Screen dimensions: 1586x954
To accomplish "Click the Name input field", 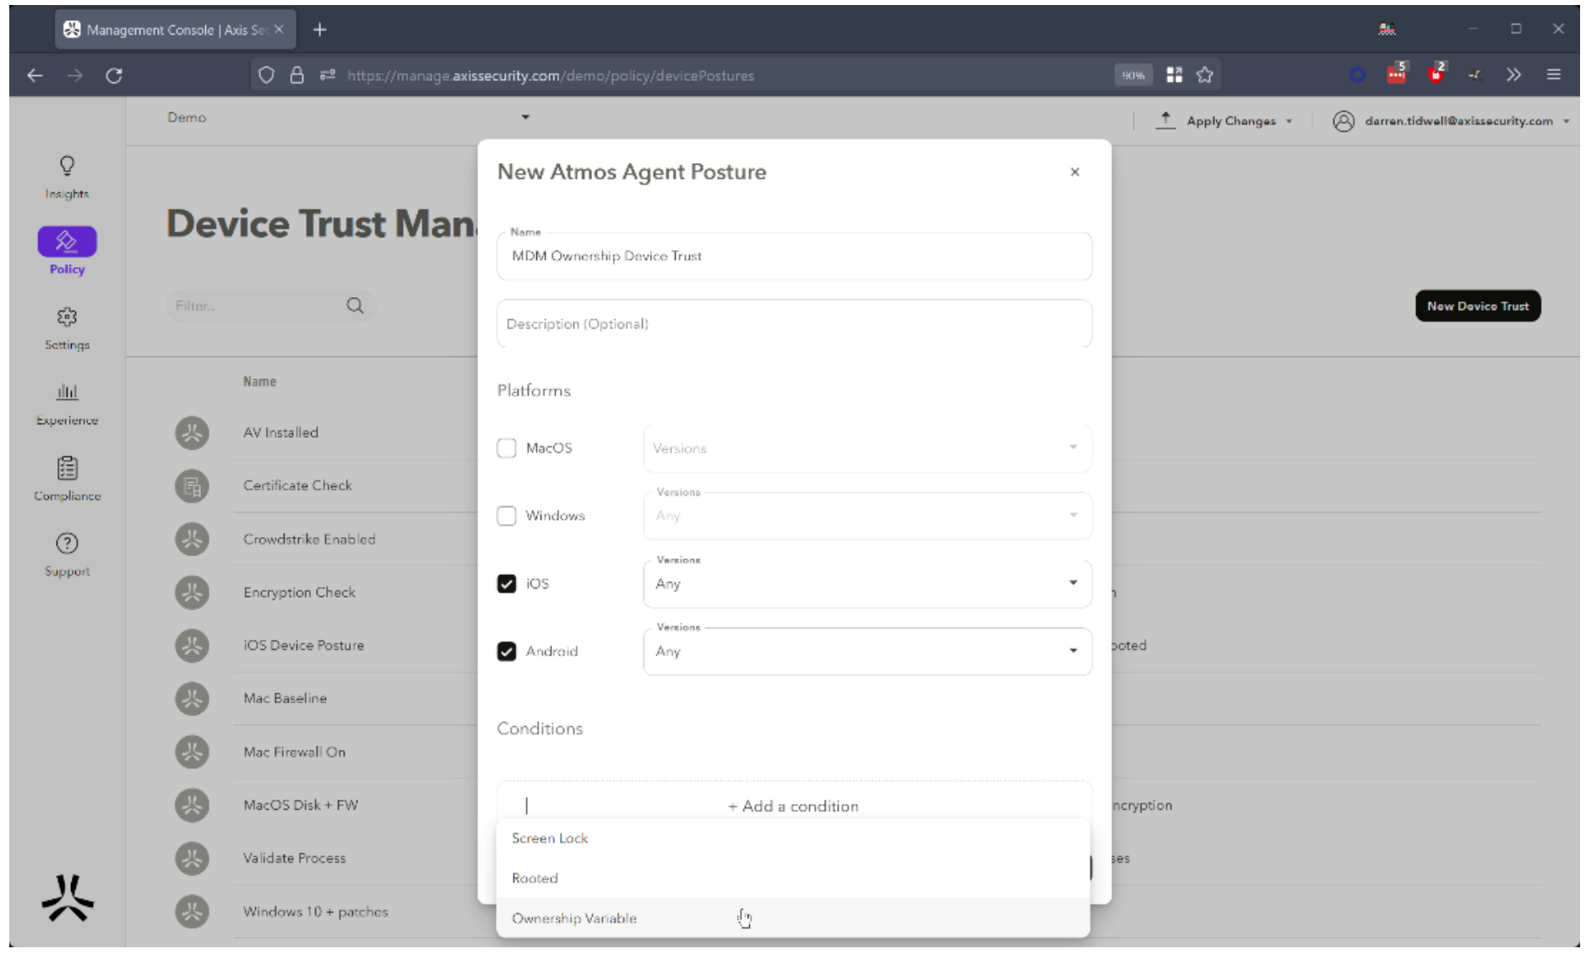I will coord(794,256).
